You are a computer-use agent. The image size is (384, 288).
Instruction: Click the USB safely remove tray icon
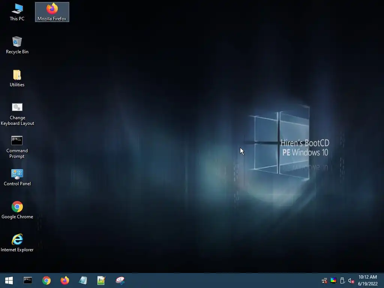click(x=342, y=280)
